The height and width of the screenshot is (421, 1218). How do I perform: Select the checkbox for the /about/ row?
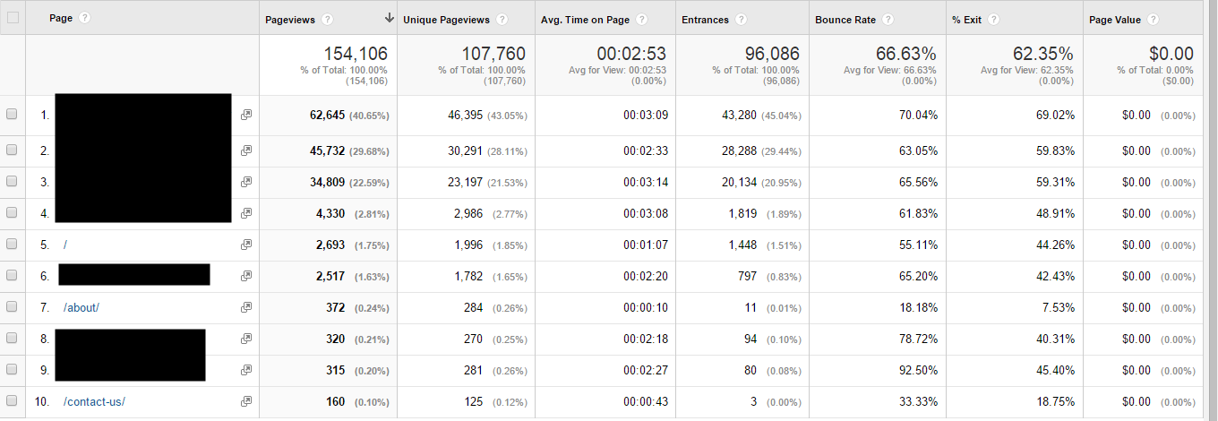click(12, 307)
